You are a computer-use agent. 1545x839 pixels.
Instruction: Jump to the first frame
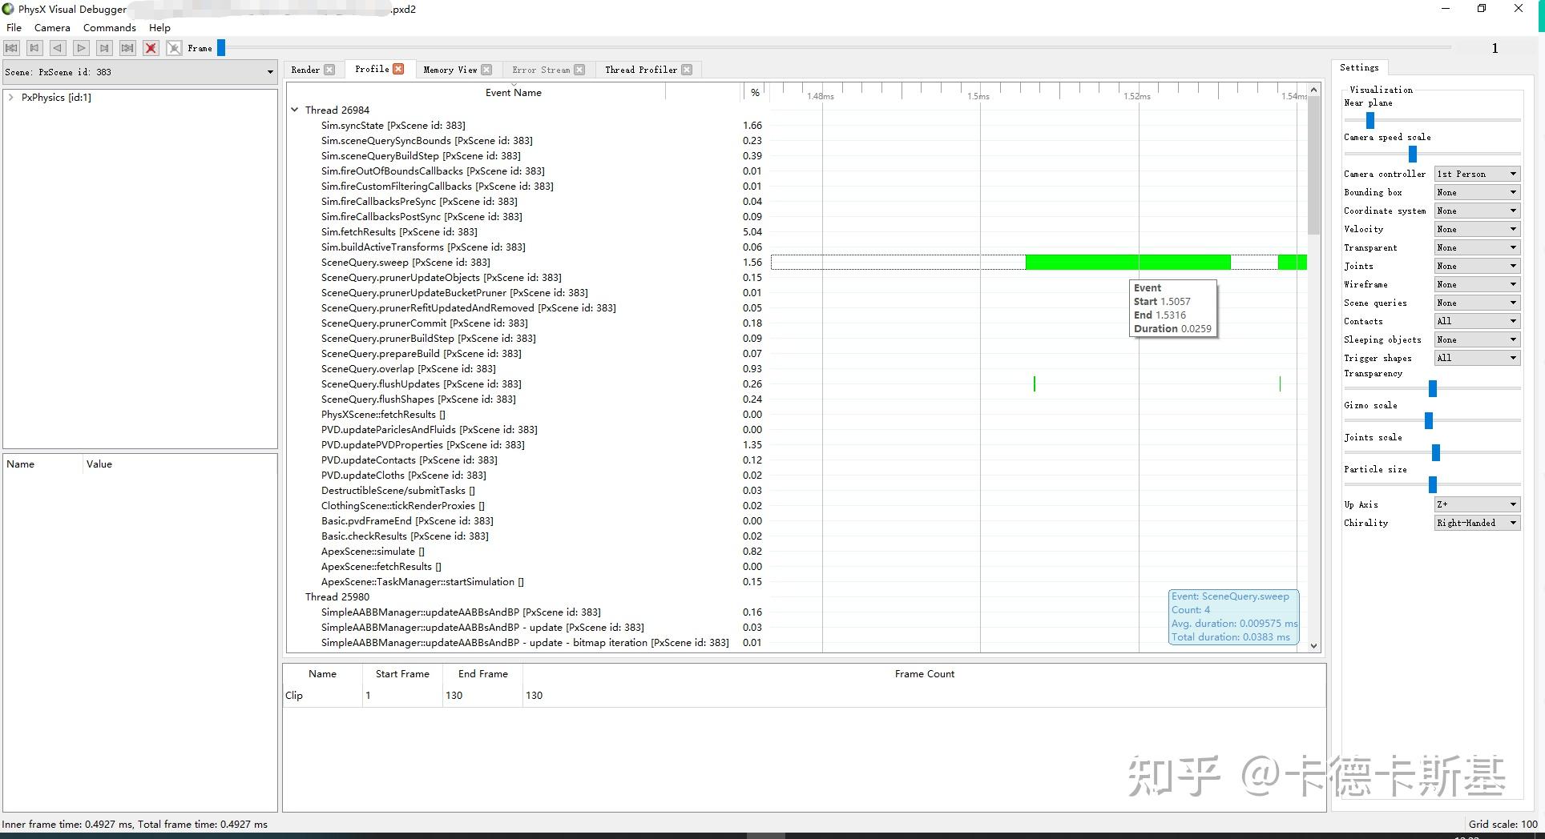[x=11, y=48]
